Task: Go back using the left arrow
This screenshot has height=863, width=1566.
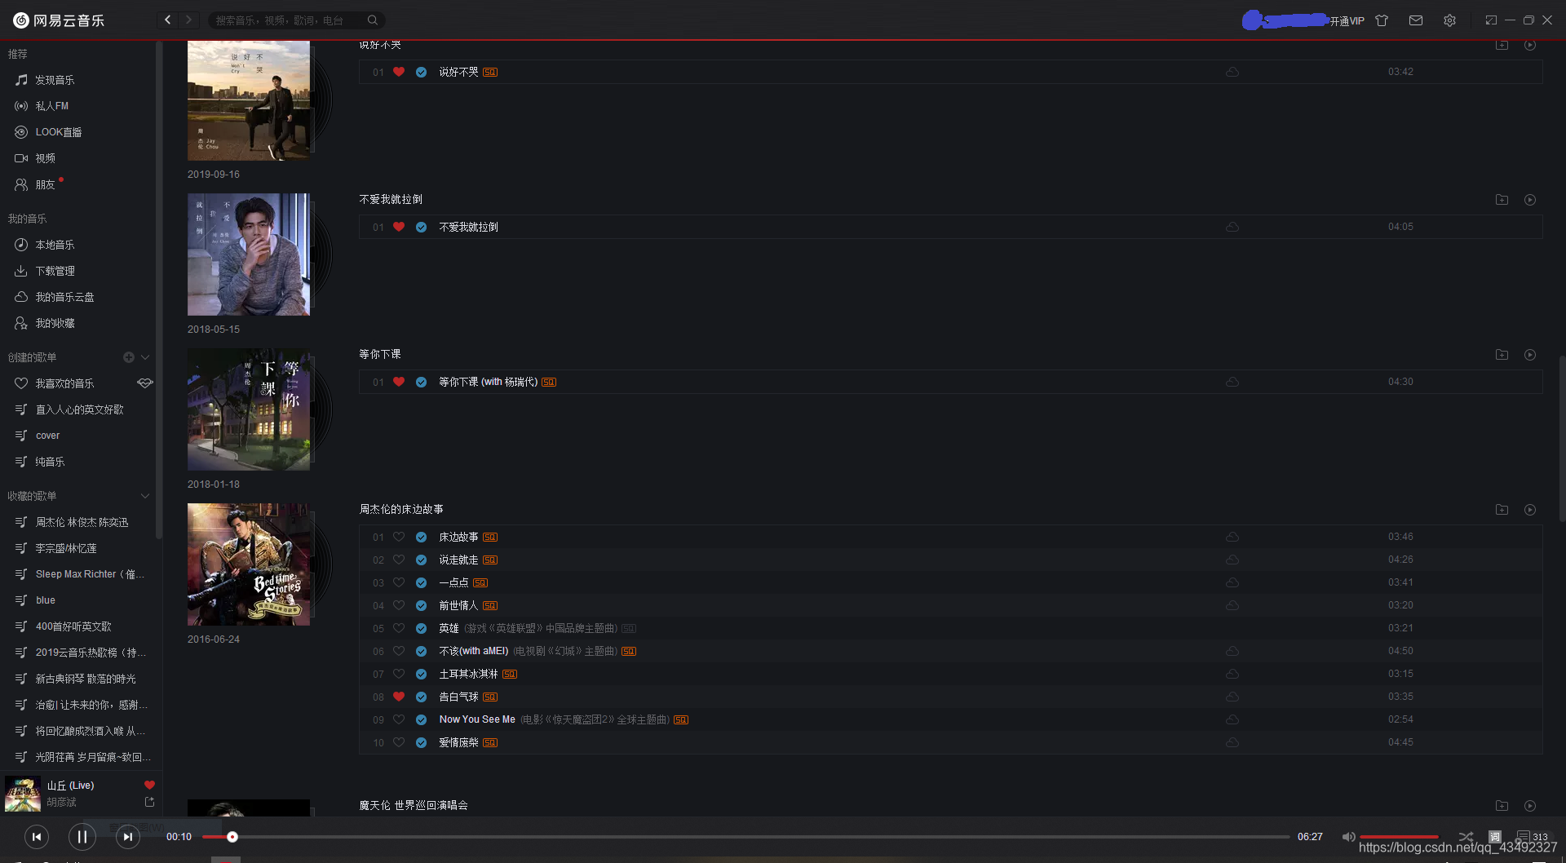Action: pos(168,20)
